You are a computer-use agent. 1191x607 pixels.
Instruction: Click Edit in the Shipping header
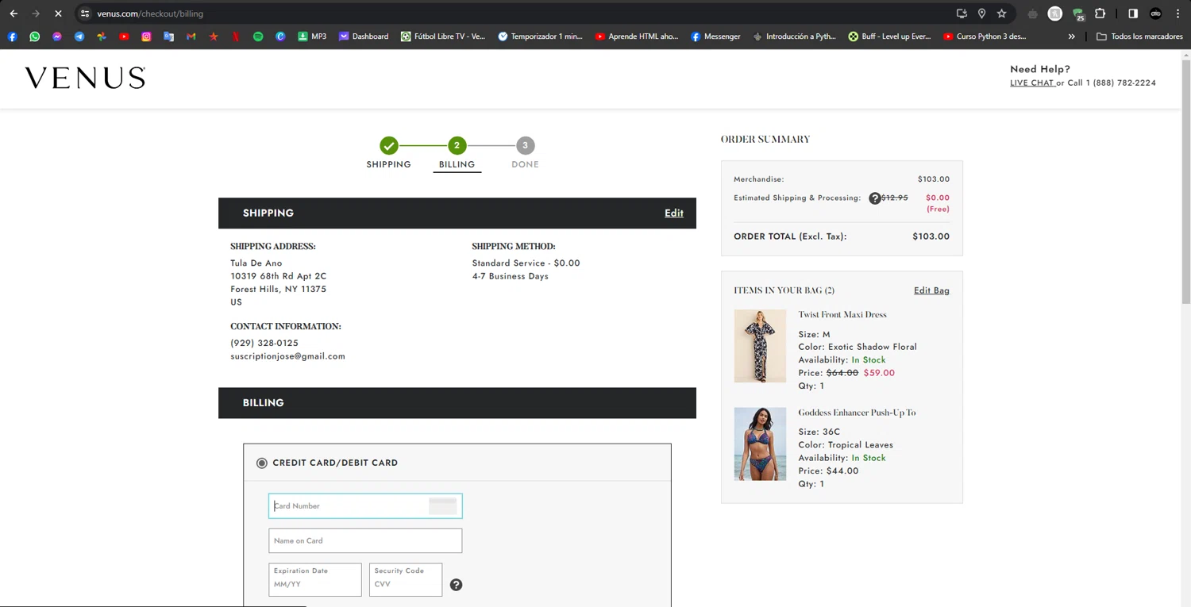pos(674,213)
